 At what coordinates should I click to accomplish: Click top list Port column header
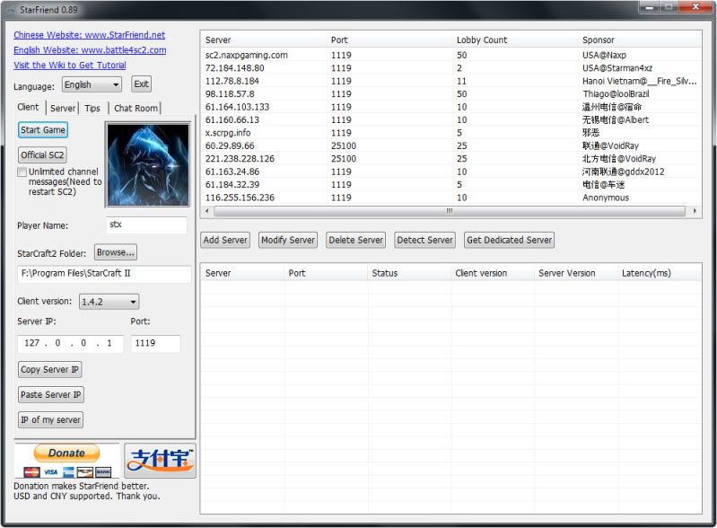(389, 40)
